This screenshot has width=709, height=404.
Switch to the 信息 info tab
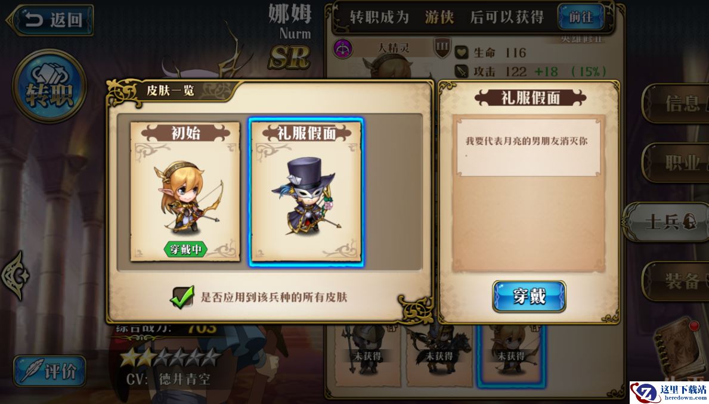coord(677,104)
